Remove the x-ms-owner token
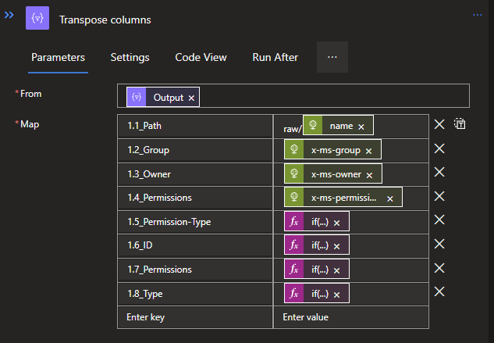494x343 pixels. coord(370,175)
